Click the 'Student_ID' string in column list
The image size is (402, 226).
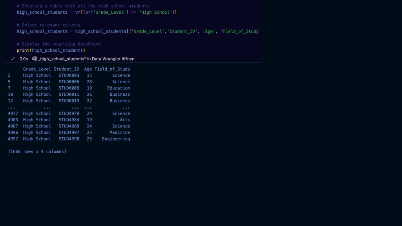182,31
